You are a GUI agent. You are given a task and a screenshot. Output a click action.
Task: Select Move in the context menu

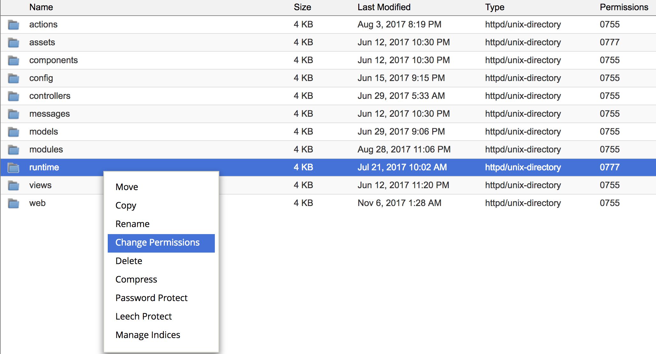pos(127,187)
